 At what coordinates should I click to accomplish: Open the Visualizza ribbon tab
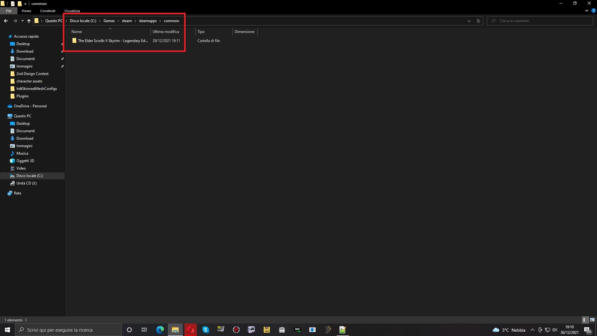[72, 11]
